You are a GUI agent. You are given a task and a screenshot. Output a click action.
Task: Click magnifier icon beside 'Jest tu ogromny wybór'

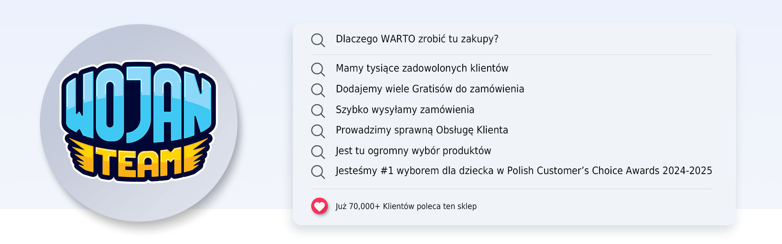318,152
